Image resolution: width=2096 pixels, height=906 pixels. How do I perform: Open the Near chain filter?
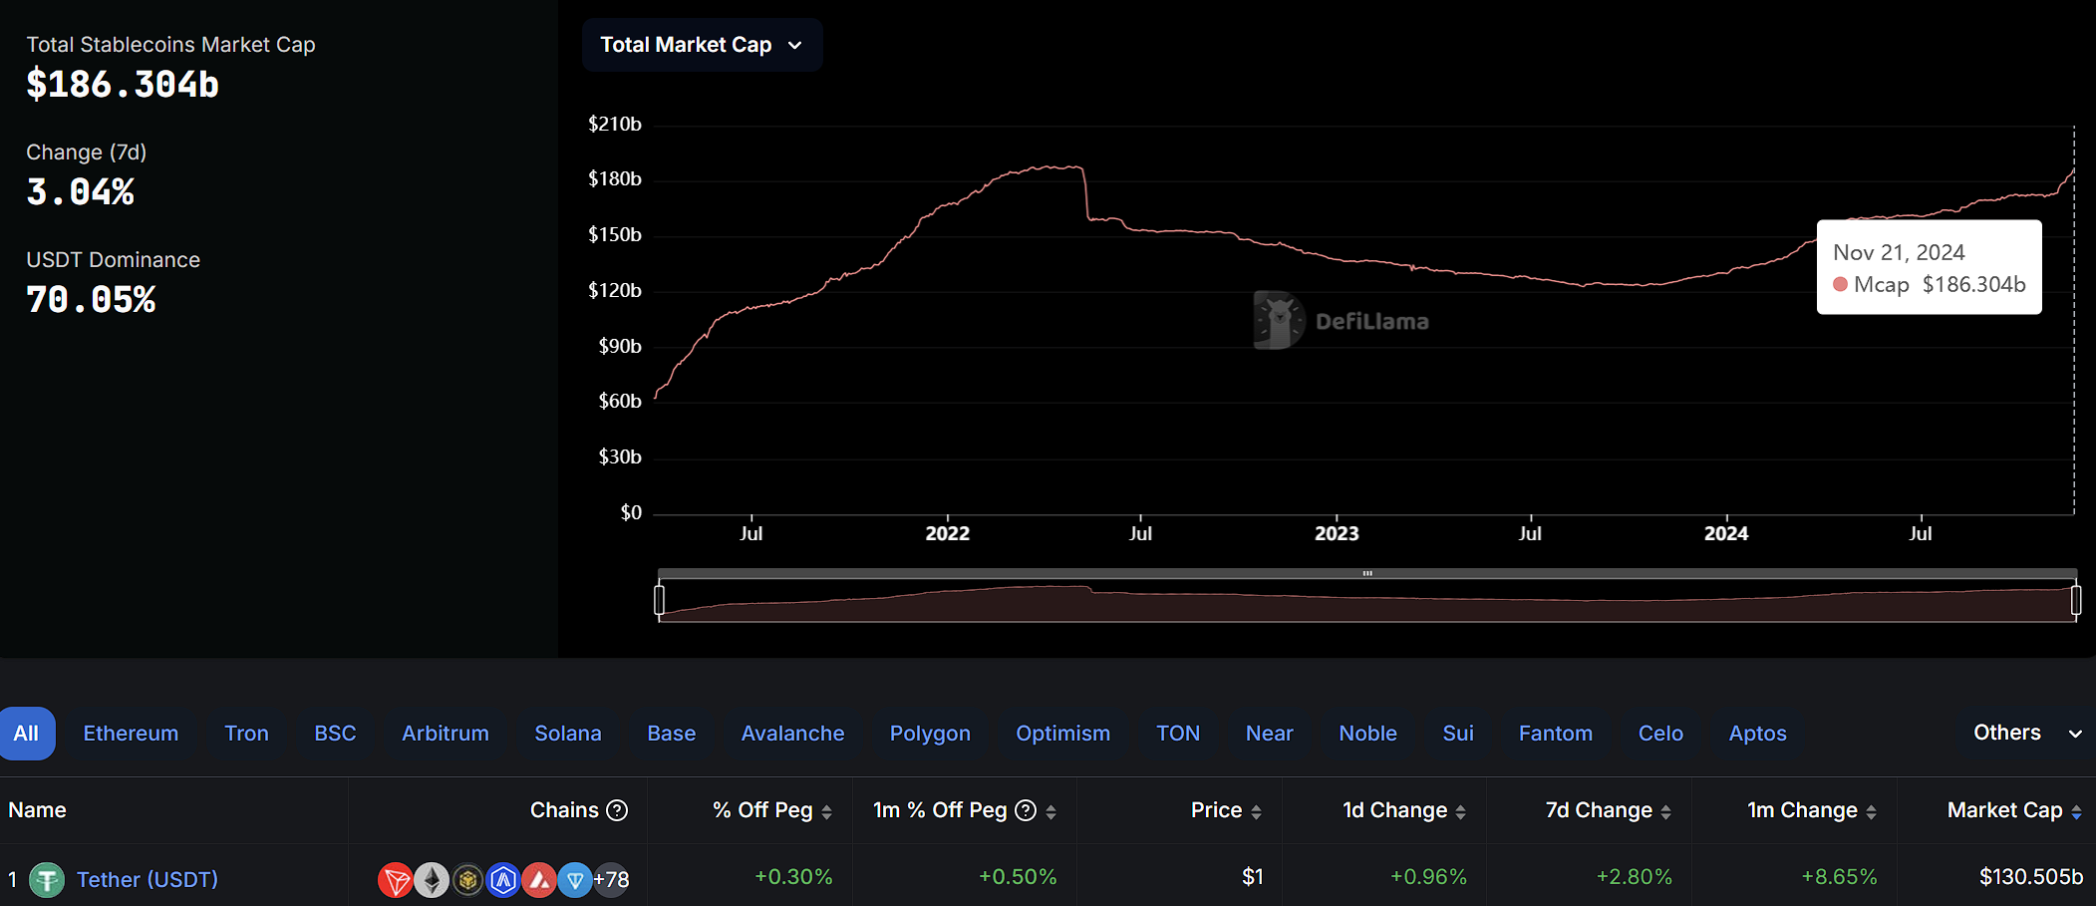(x=1269, y=734)
